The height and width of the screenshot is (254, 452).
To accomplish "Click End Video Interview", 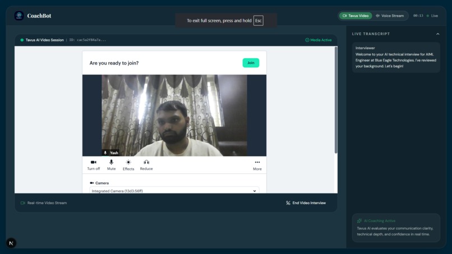I will click(x=306, y=203).
